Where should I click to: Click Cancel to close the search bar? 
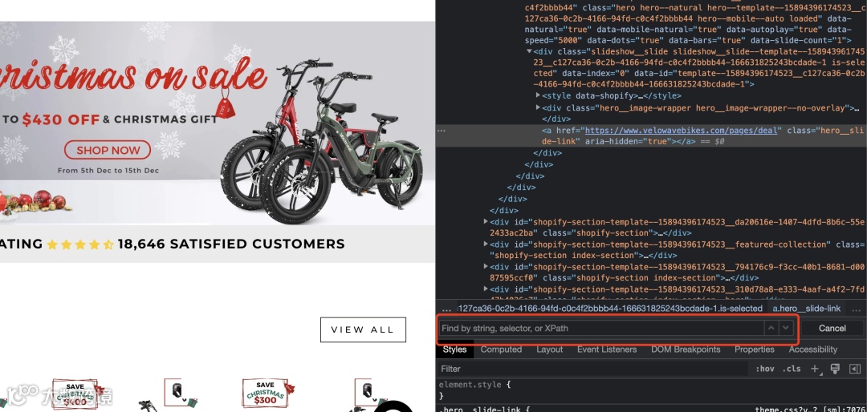click(x=832, y=328)
